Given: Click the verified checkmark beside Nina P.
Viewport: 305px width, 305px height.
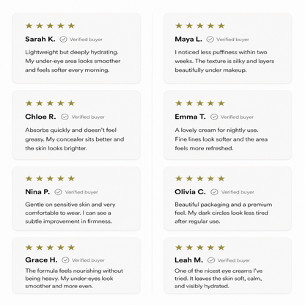Looking at the screenshot, I should [58, 192].
